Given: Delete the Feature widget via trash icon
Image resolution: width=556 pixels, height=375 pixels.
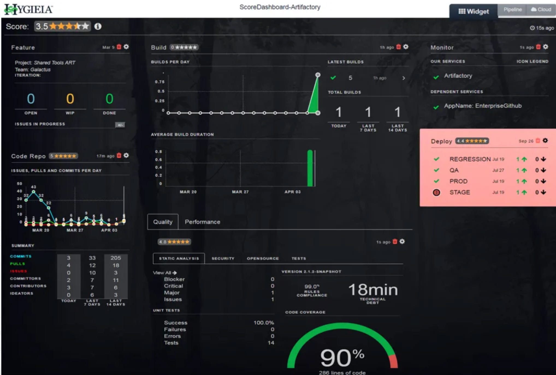Looking at the screenshot, I should point(119,47).
